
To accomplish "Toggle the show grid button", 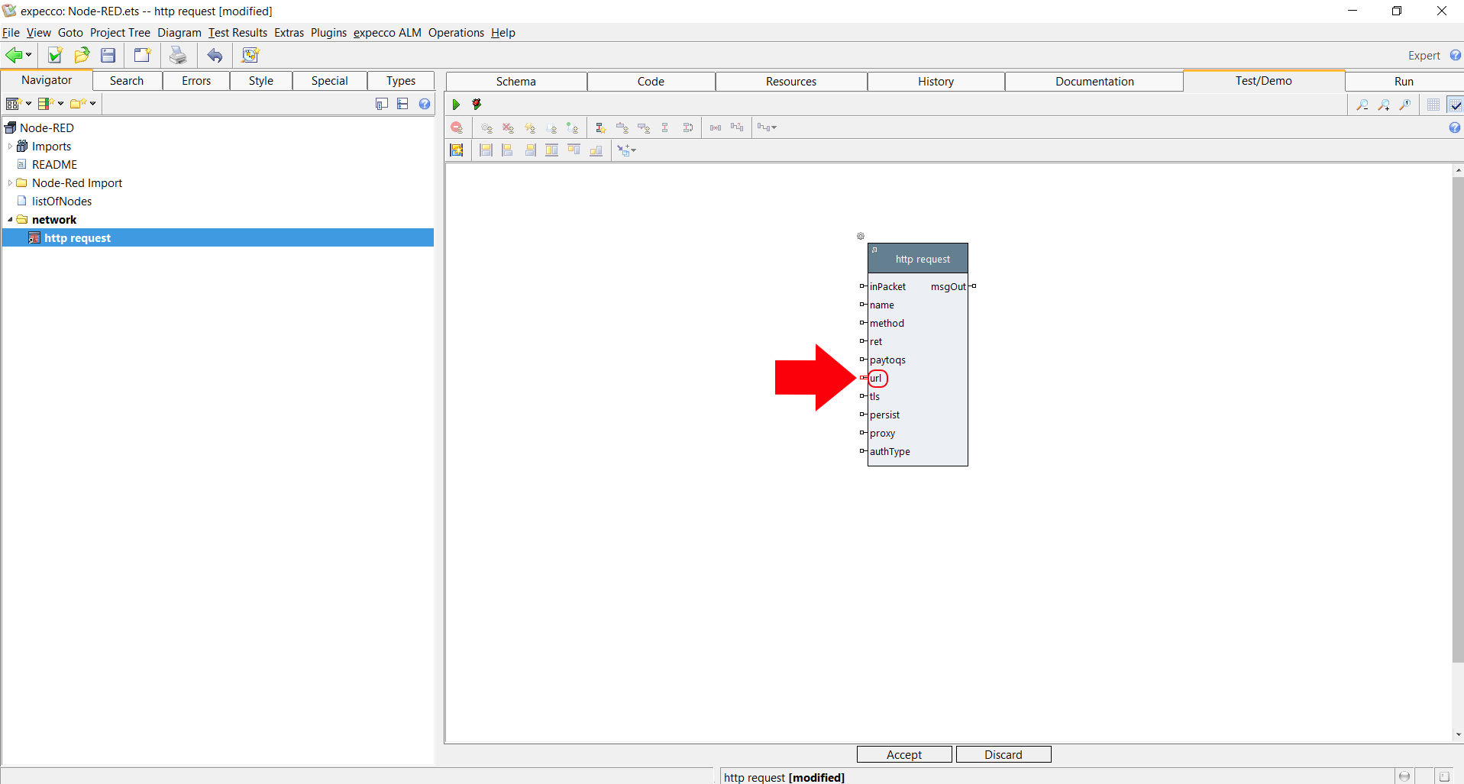I will (1433, 105).
